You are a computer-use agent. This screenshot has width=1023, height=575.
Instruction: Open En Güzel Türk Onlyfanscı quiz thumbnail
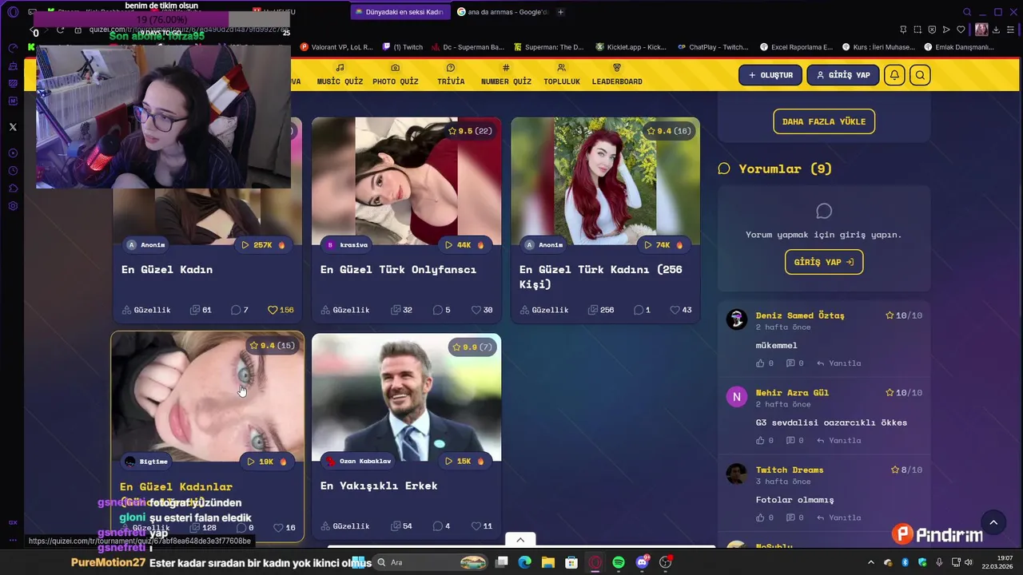pyautogui.click(x=406, y=181)
